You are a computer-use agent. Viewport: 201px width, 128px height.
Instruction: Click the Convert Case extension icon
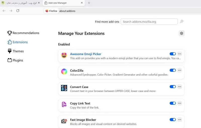click(x=64, y=88)
